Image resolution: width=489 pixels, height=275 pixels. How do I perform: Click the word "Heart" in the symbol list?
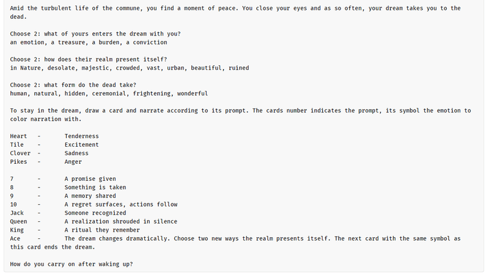tap(18, 136)
